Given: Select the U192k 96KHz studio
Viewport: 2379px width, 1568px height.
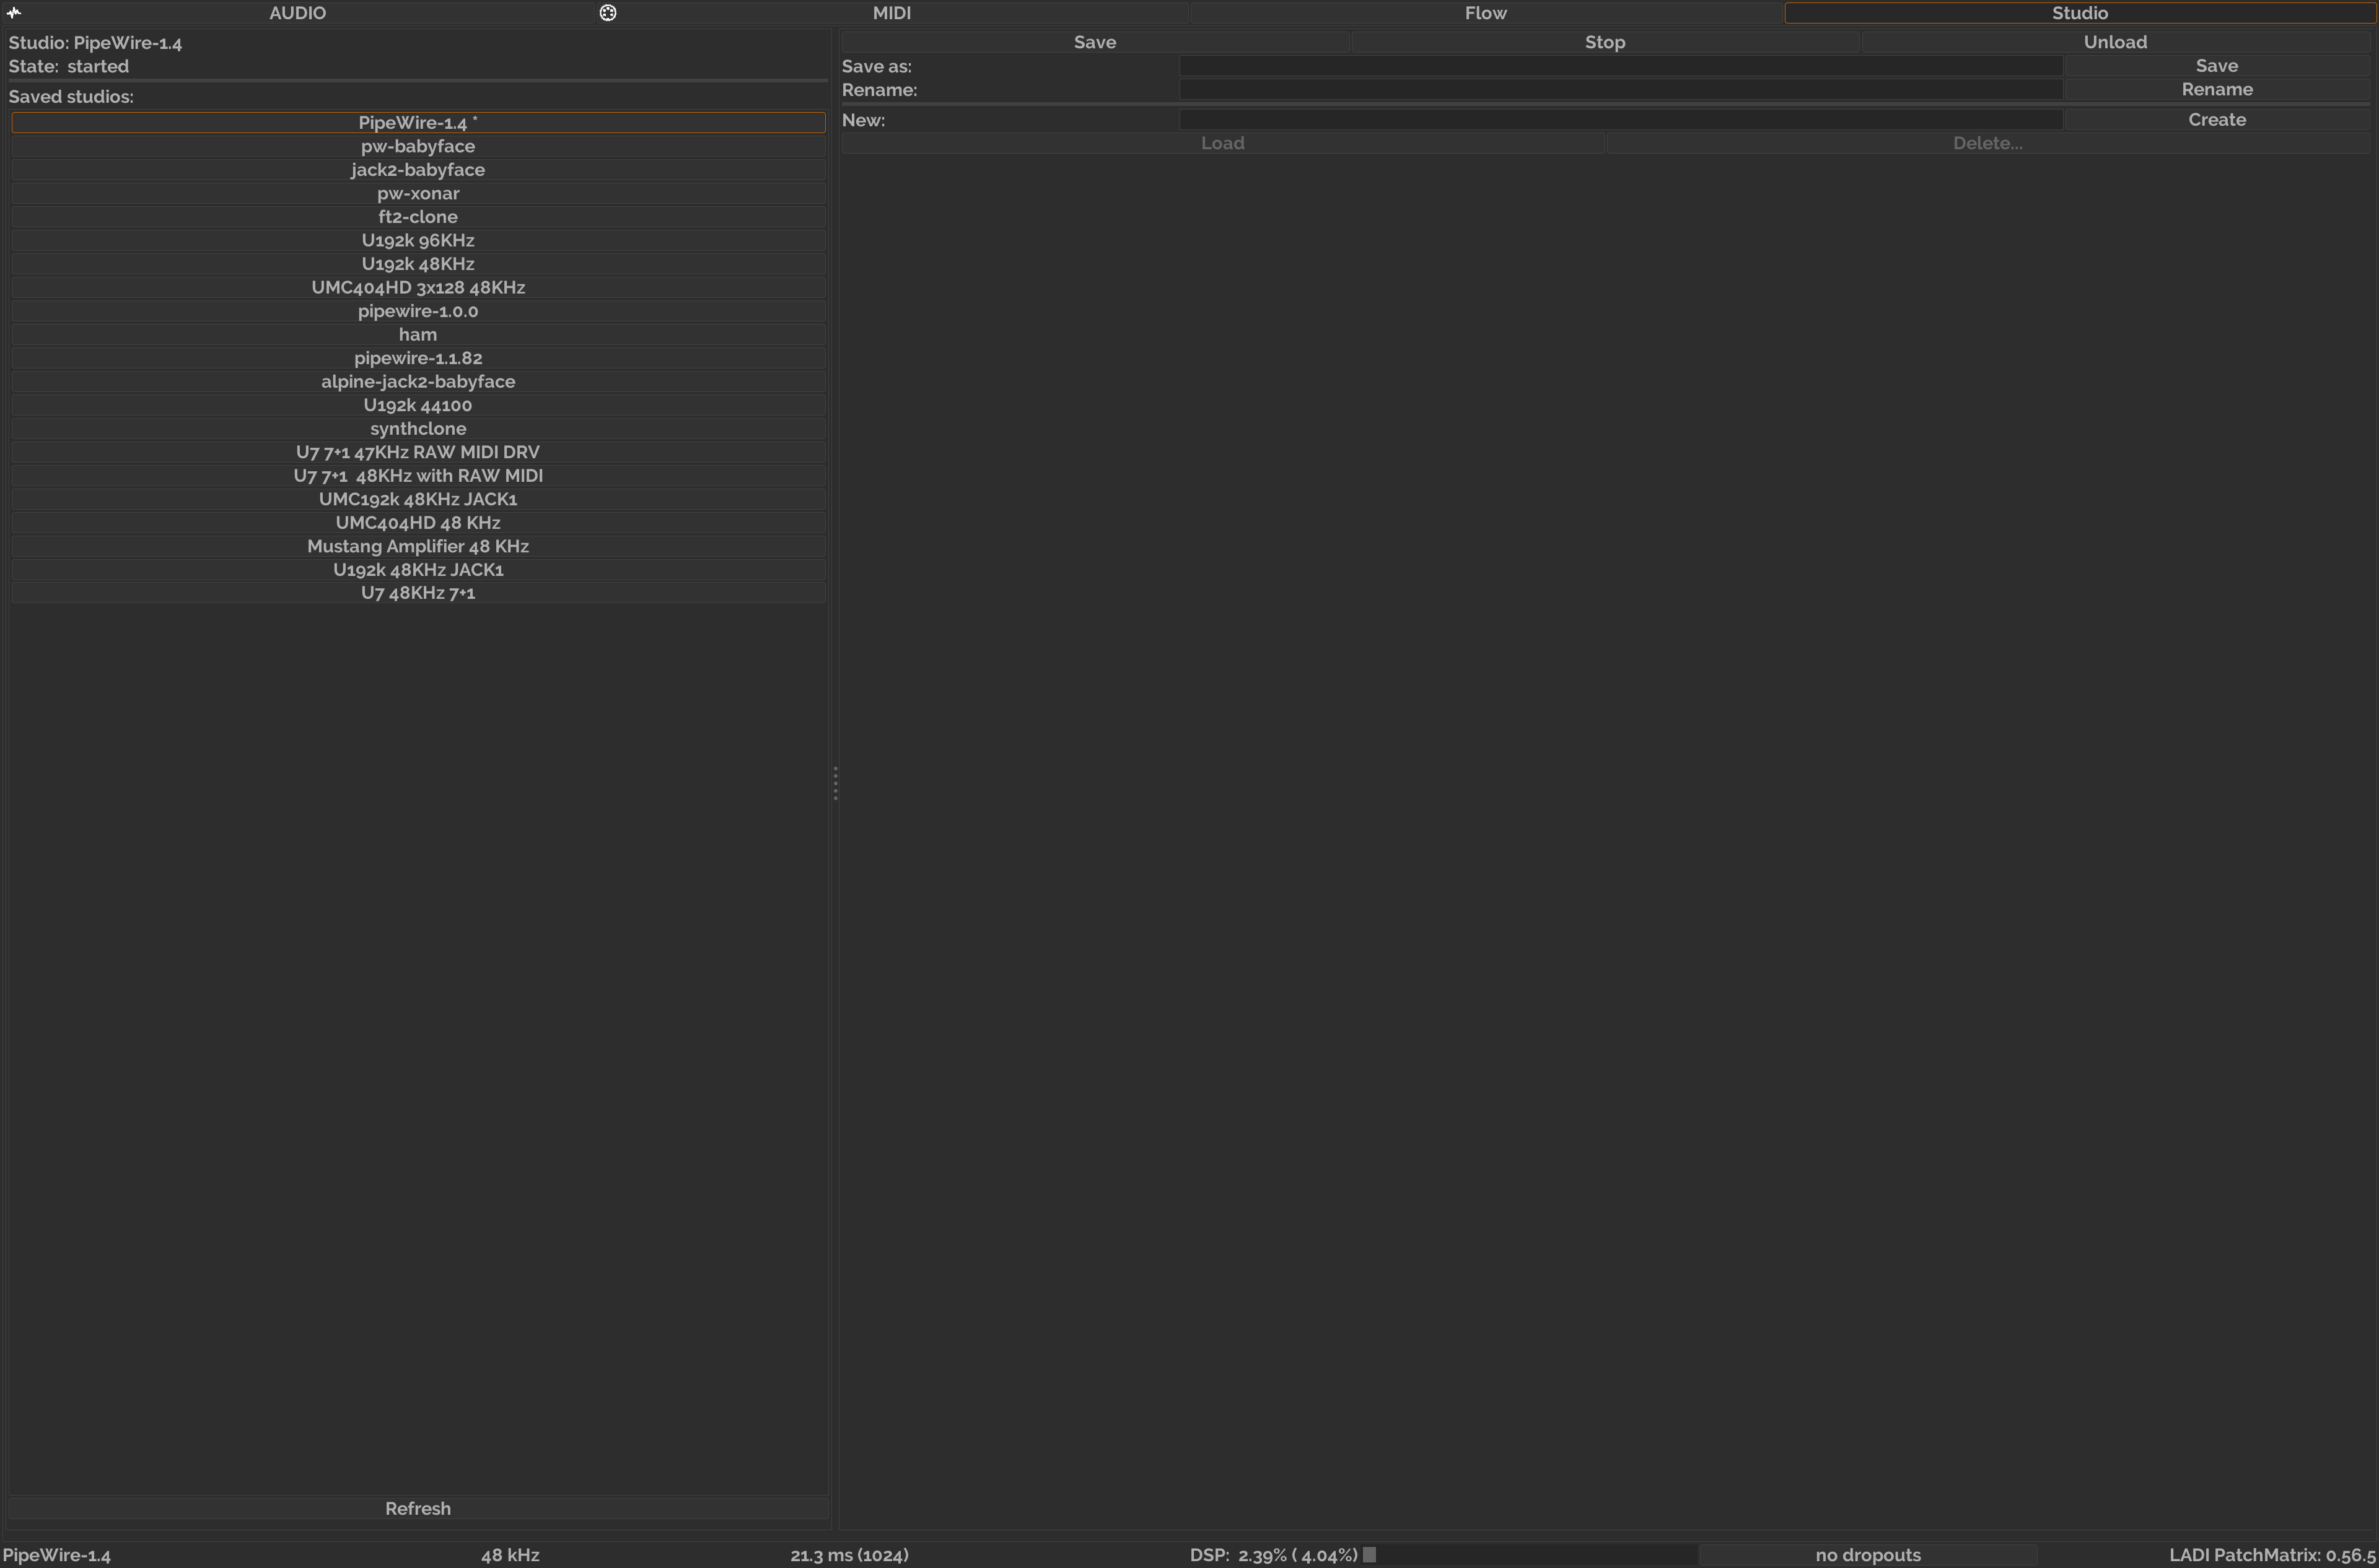Looking at the screenshot, I should 417,240.
